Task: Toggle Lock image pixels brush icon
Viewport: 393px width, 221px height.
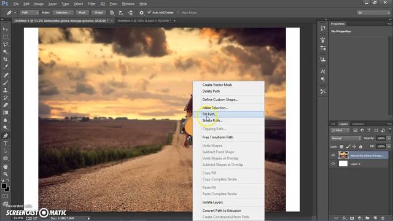Action: coord(348,146)
